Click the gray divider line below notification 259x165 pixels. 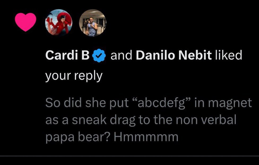tap(129, 156)
